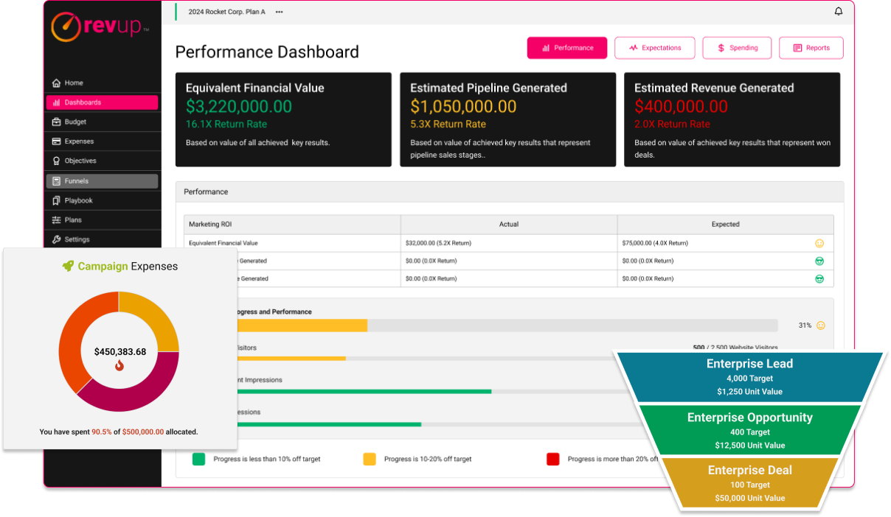Select the Objectives ribbon icon
The image size is (891, 517).
tap(58, 161)
